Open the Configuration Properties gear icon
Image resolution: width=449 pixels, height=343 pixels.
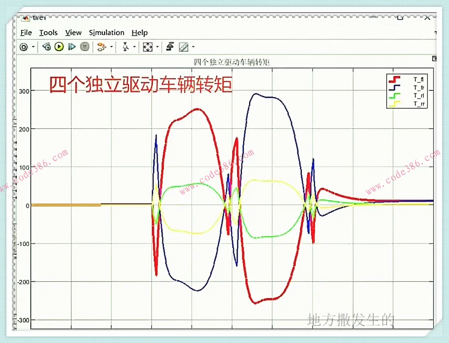click(x=23, y=47)
